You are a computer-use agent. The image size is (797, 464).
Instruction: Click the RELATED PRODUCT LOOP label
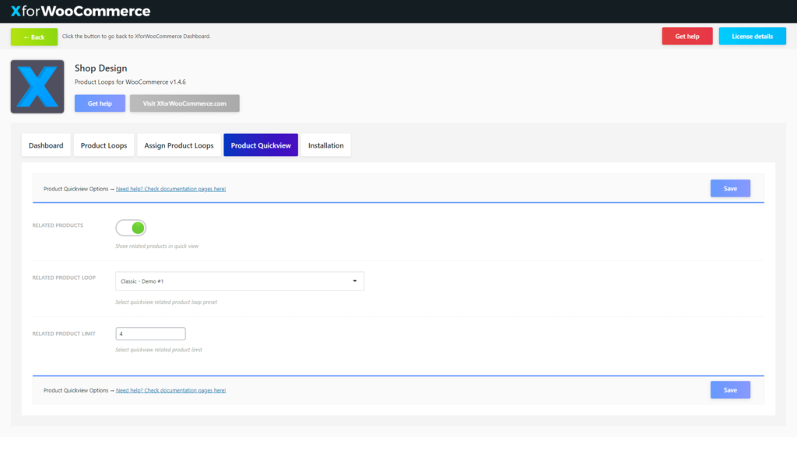click(64, 277)
